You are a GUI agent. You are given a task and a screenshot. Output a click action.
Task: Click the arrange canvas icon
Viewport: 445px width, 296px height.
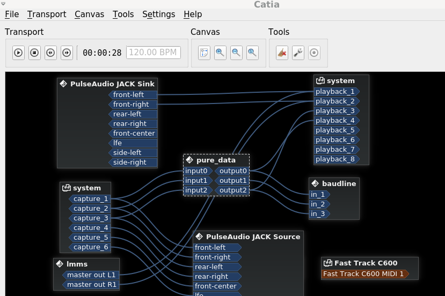[x=204, y=53]
